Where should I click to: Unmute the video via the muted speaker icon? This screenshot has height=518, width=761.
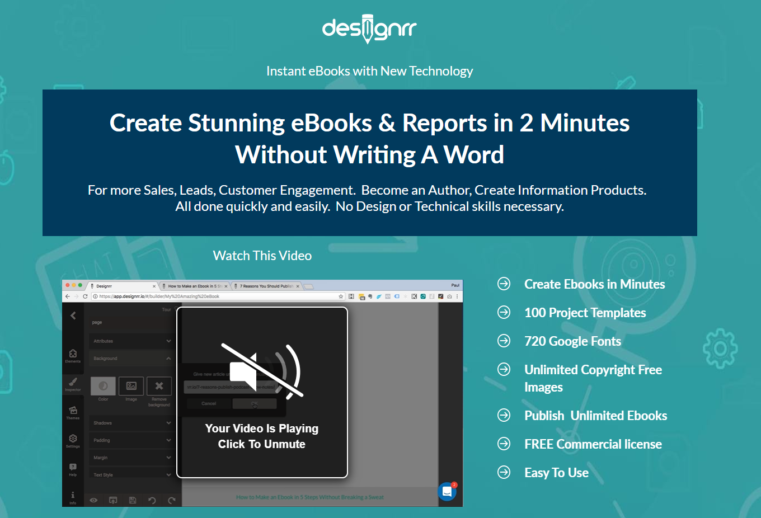[262, 370]
